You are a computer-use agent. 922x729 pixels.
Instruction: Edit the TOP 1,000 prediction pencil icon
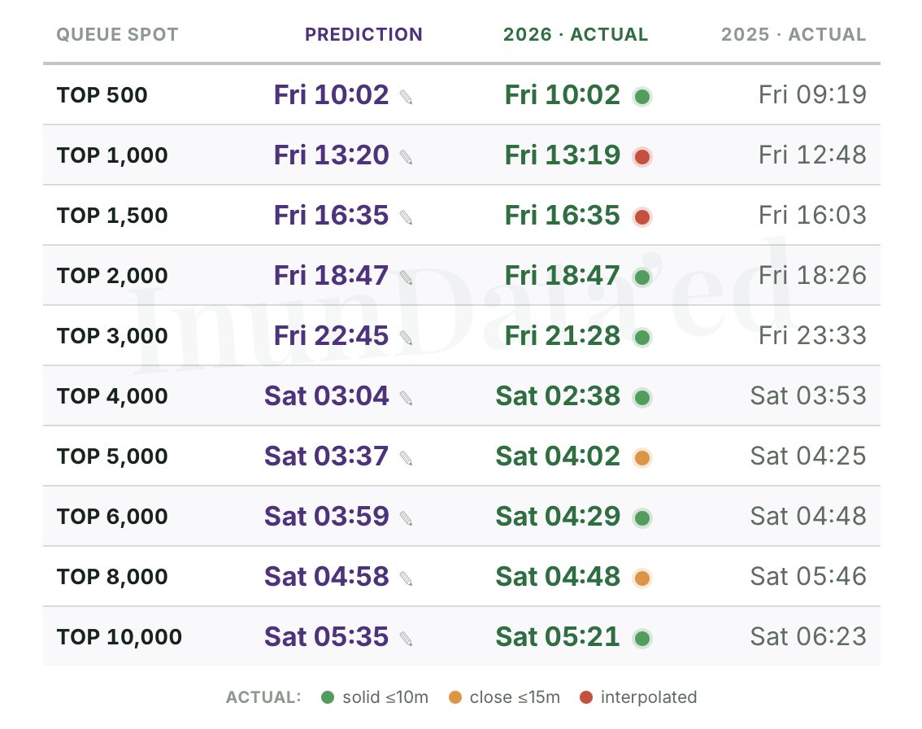click(406, 157)
